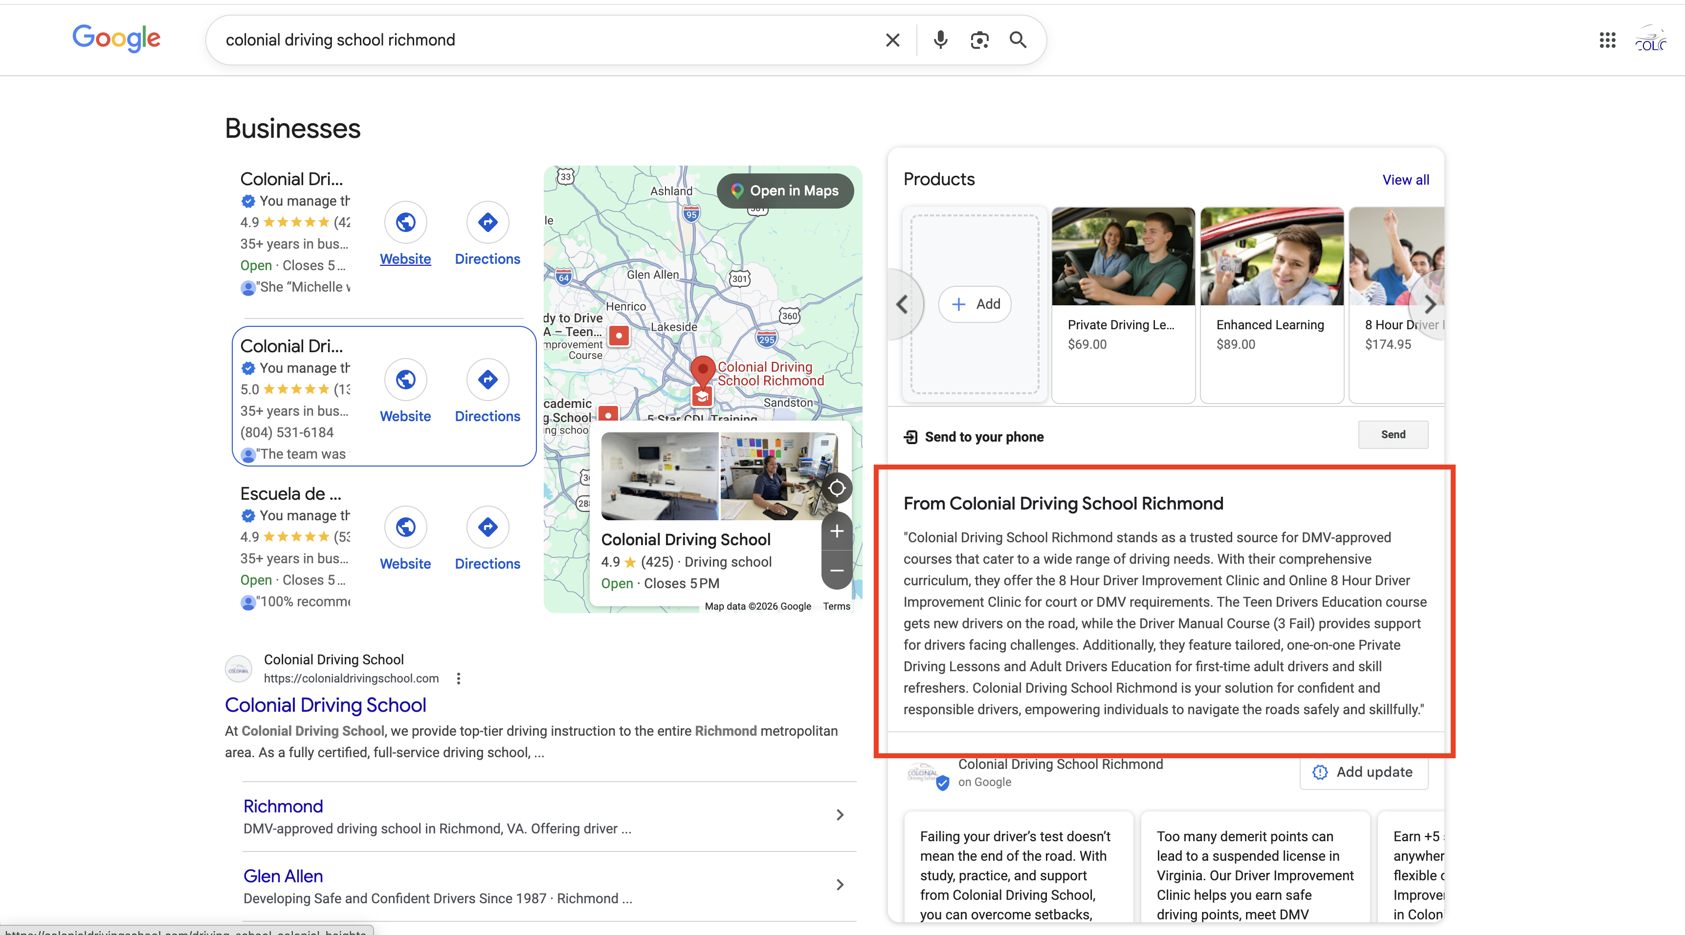Viewport: 1685px width, 935px height.
Task: Open the Richmond sitelink
Action: (x=283, y=807)
